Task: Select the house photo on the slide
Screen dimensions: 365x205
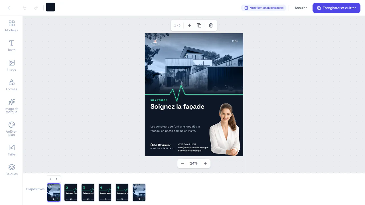Action: point(194,64)
